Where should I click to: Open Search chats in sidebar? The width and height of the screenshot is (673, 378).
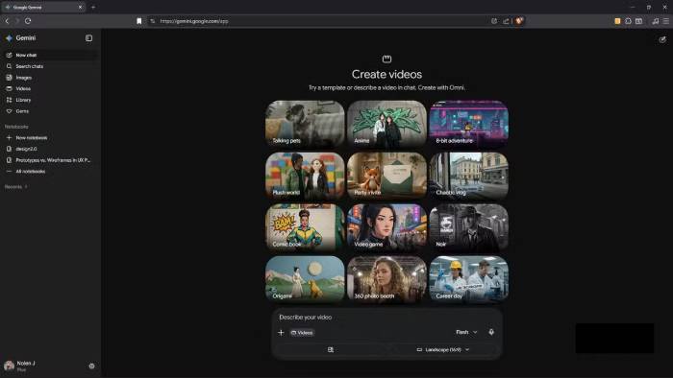point(50,66)
